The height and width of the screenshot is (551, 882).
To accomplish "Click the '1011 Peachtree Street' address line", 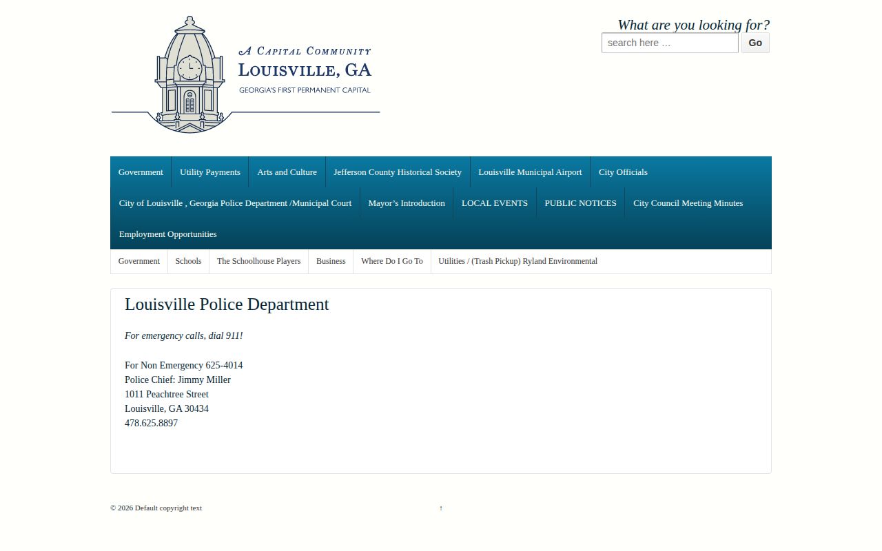I will 167,394.
